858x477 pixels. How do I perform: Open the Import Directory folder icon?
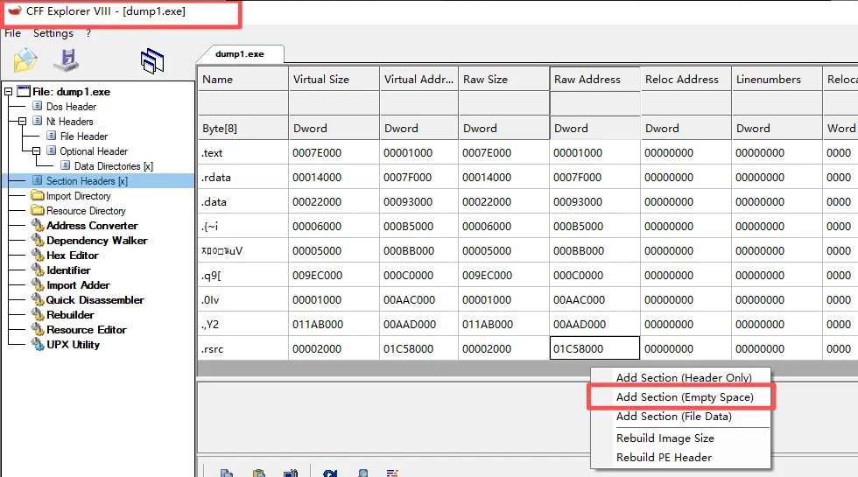[37, 195]
